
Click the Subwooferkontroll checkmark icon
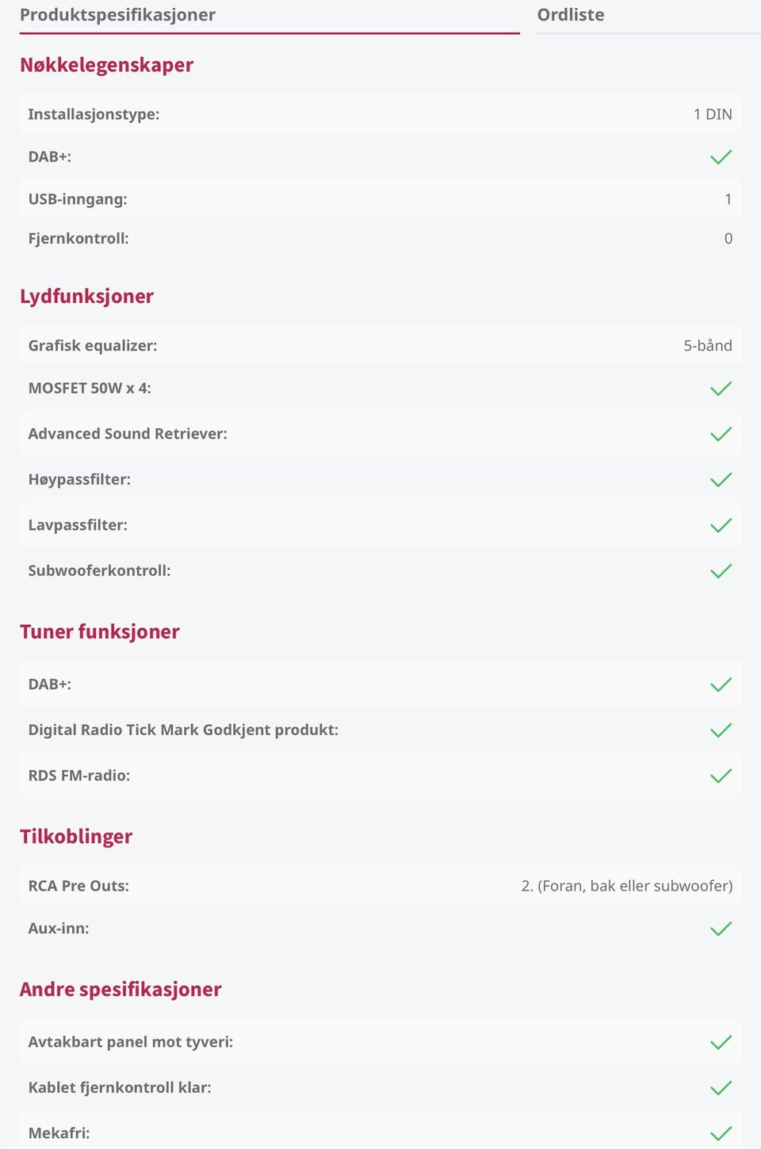tap(721, 571)
